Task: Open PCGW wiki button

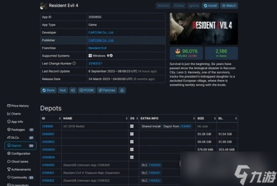Action: coord(87,90)
